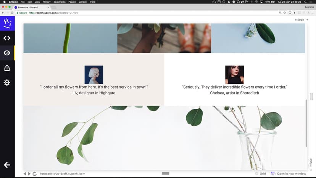Click Open in new window
Viewport: 316px width, 178px height.
[x=289, y=174]
